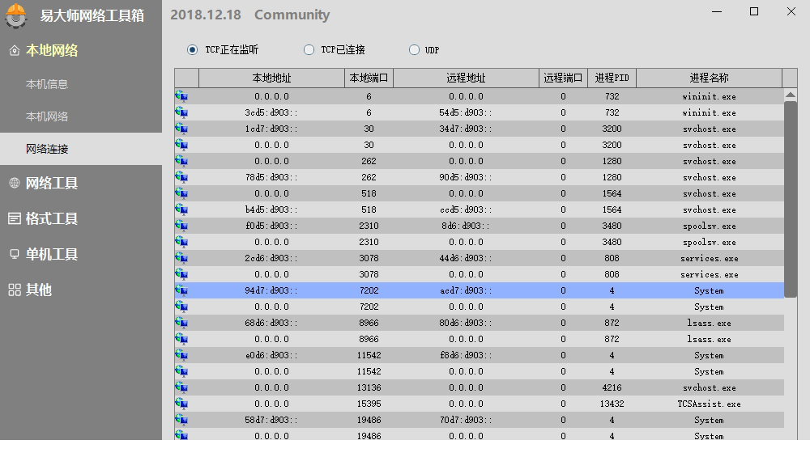Click the network icon on the 2cd6:d903:: row
This screenshot has height=457, width=810.
[x=181, y=258]
